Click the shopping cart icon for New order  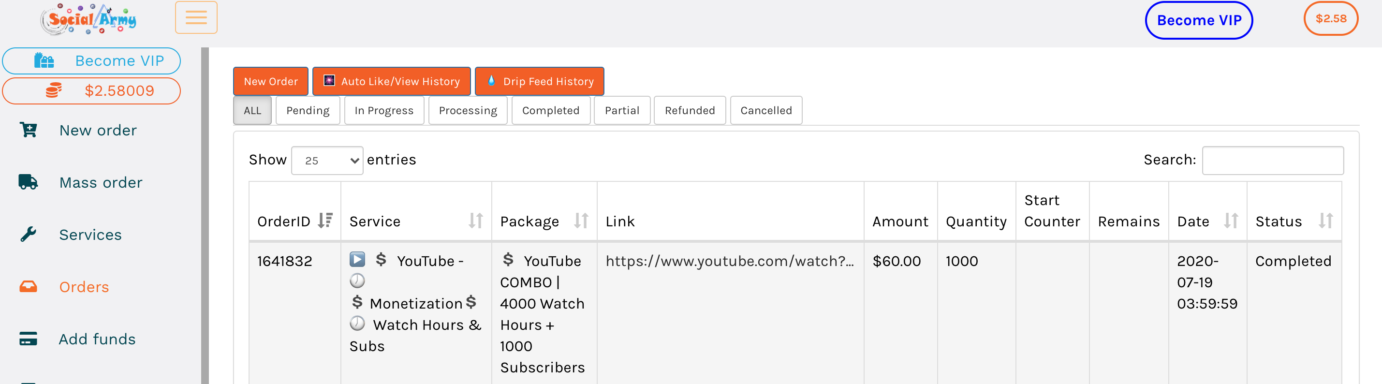tap(29, 130)
